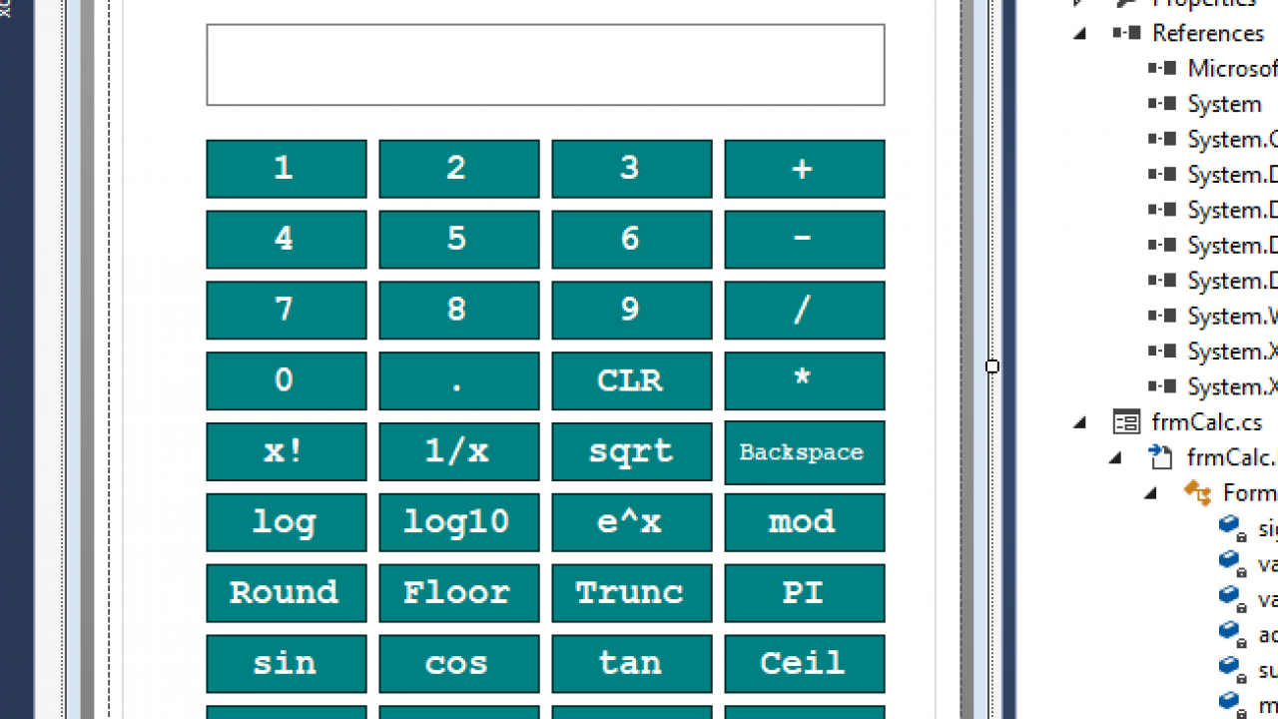Select the tan button
The height and width of the screenshot is (719, 1278).
(632, 665)
